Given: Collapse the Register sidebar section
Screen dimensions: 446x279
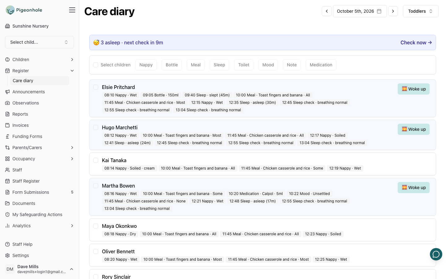Looking at the screenshot, I should (x=39, y=71).
